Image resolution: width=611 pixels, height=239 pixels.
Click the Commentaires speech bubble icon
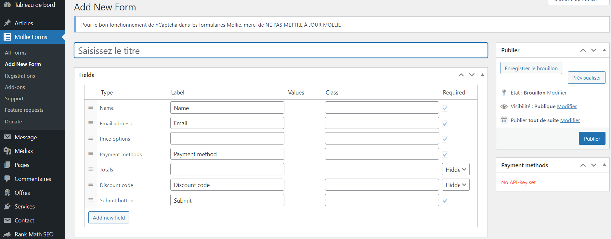click(x=7, y=179)
